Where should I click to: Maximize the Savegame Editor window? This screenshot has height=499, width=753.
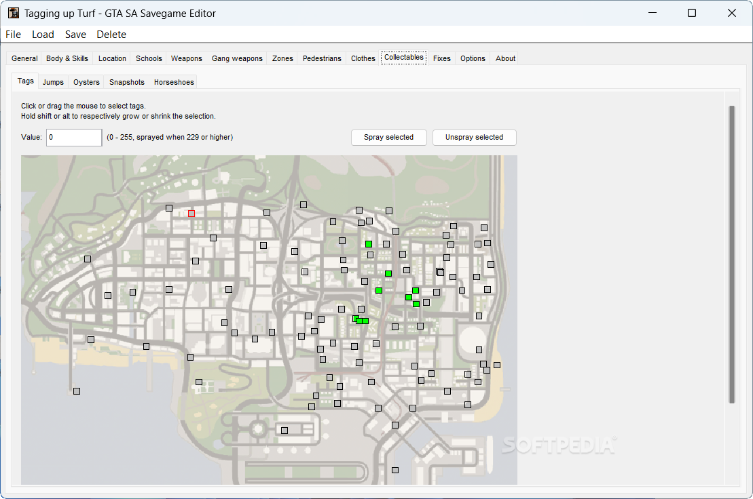(691, 13)
